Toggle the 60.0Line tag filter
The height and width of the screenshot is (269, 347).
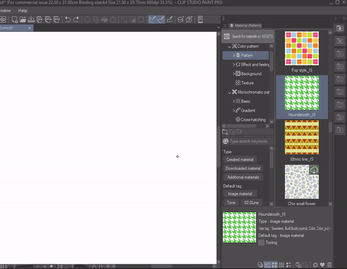(251, 202)
